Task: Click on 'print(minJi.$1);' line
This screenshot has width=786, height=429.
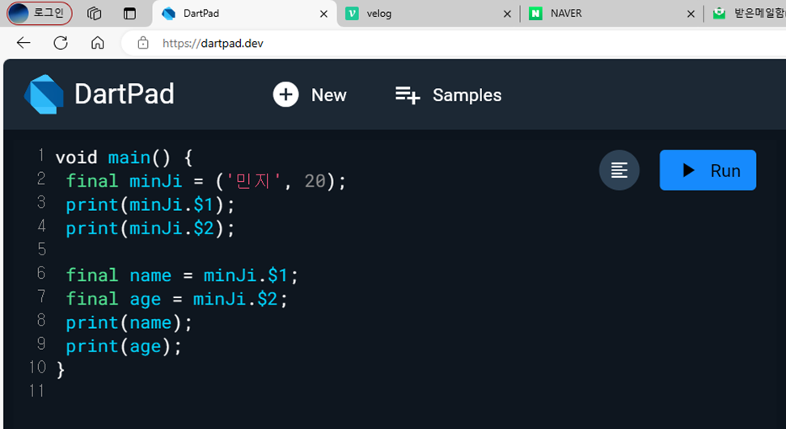Action: [150, 204]
